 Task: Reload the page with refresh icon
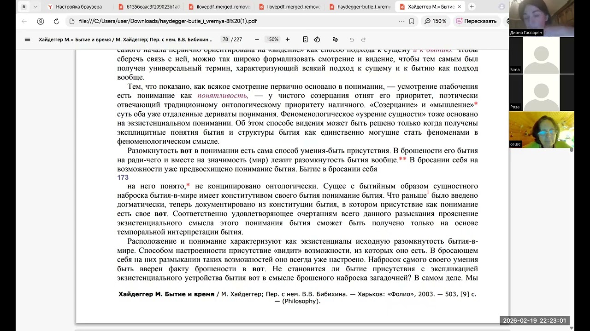pos(56,21)
